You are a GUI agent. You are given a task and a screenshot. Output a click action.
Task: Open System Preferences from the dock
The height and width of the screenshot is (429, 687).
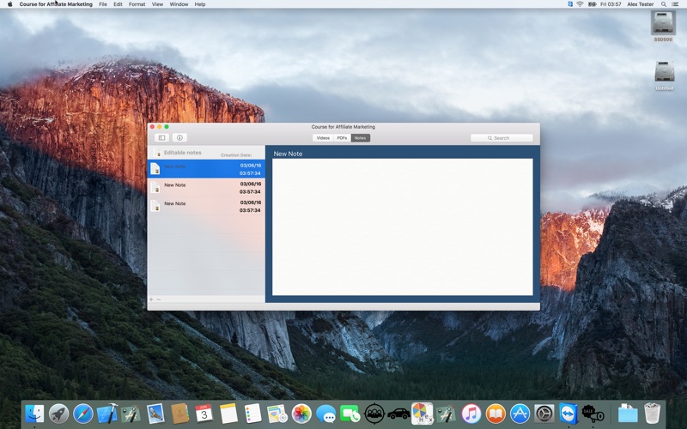click(544, 414)
